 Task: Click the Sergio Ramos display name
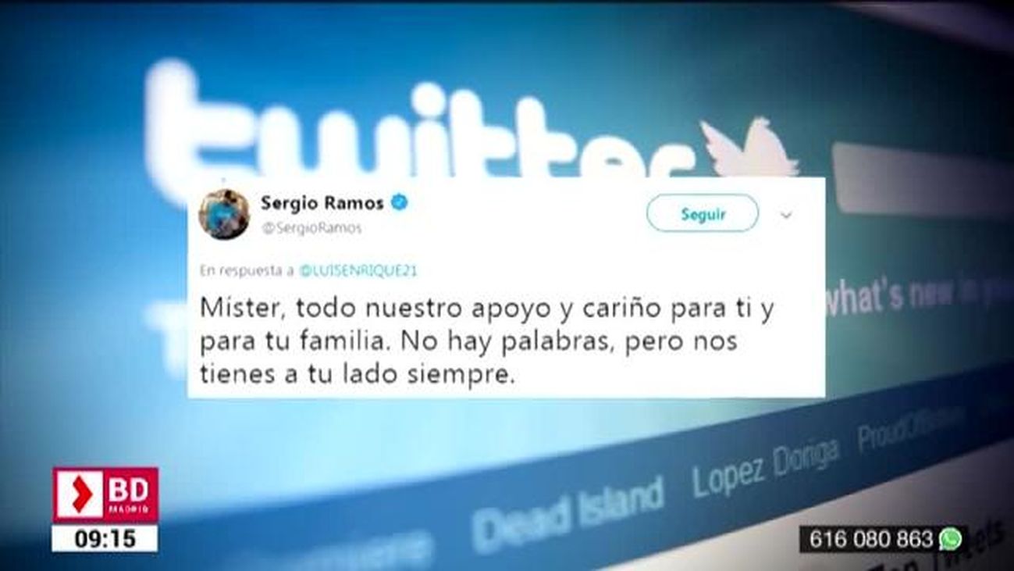point(322,204)
